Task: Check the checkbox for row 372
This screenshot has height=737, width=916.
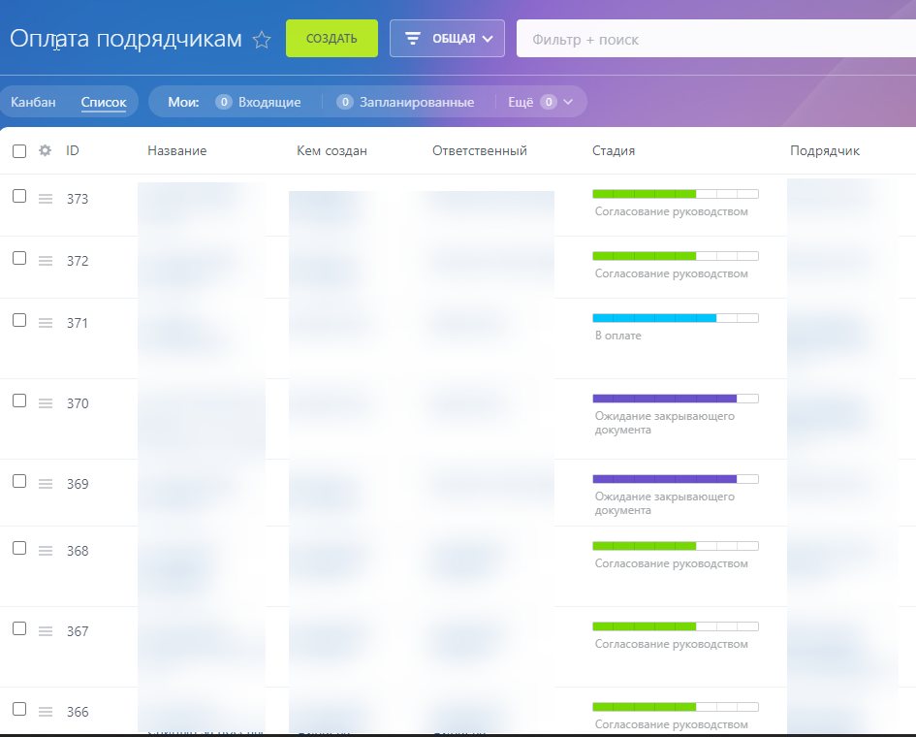Action: (x=19, y=258)
